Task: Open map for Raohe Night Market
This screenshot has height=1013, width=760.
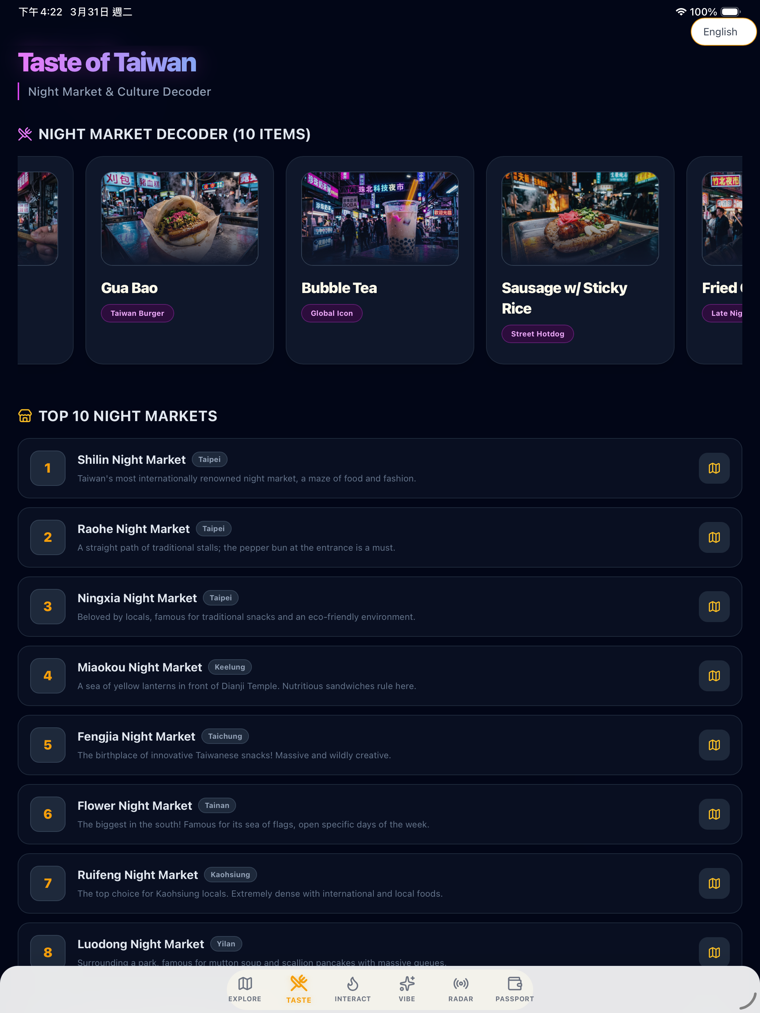Action: coord(714,537)
